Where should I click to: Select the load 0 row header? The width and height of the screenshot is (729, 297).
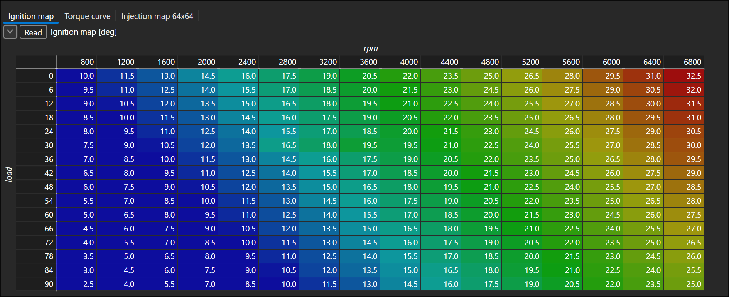click(x=36, y=76)
